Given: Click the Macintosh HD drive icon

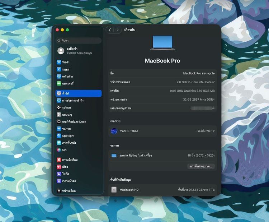Looking at the screenshot, I should pos(114,190).
